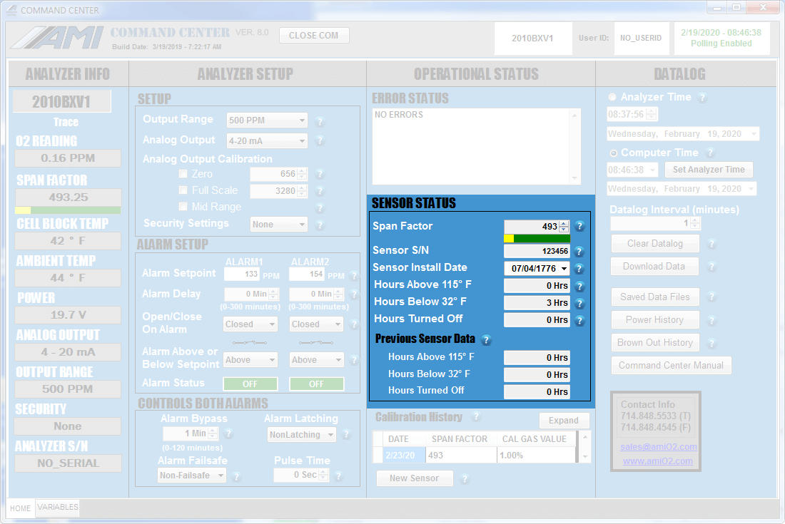Open the www.amiO2.com website link
This screenshot has width=785, height=524.
pyautogui.click(x=658, y=461)
